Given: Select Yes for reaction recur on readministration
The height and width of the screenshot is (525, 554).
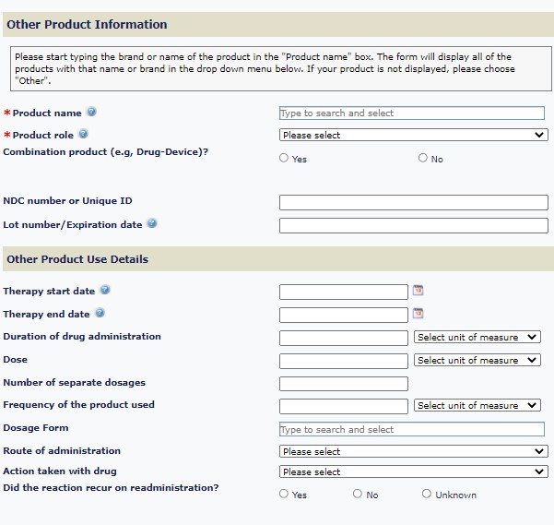Looking at the screenshot, I should click(284, 494).
